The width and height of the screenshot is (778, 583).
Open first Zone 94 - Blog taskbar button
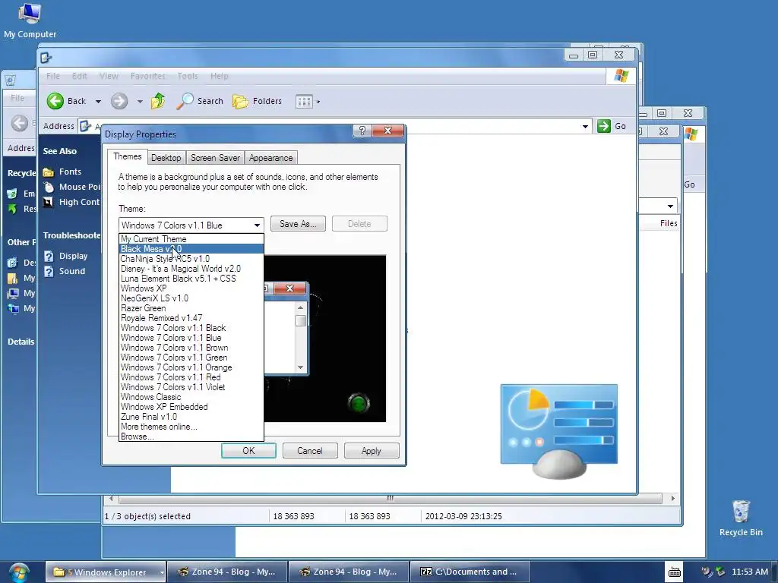click(x=227, y=572)
